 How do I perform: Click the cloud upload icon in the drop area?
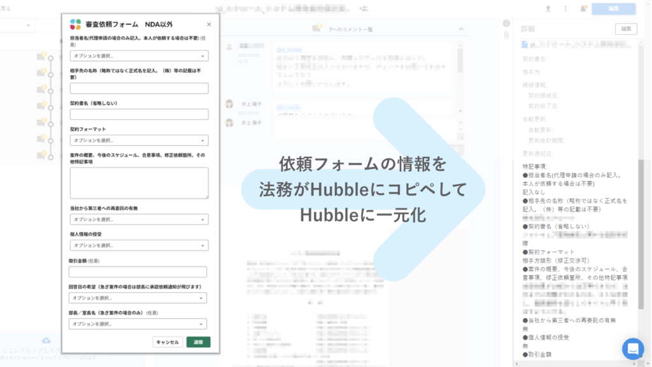tap(46, 341)
